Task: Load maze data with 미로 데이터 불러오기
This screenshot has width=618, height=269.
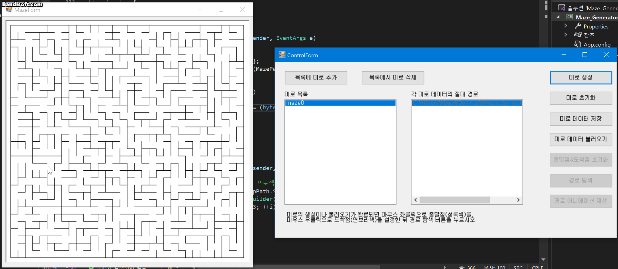Action: [581, 139]
